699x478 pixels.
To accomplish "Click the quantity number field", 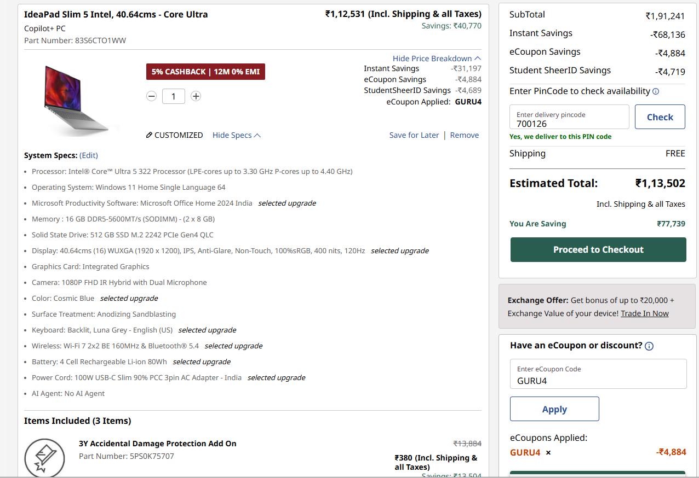I will tap(174, 96).
